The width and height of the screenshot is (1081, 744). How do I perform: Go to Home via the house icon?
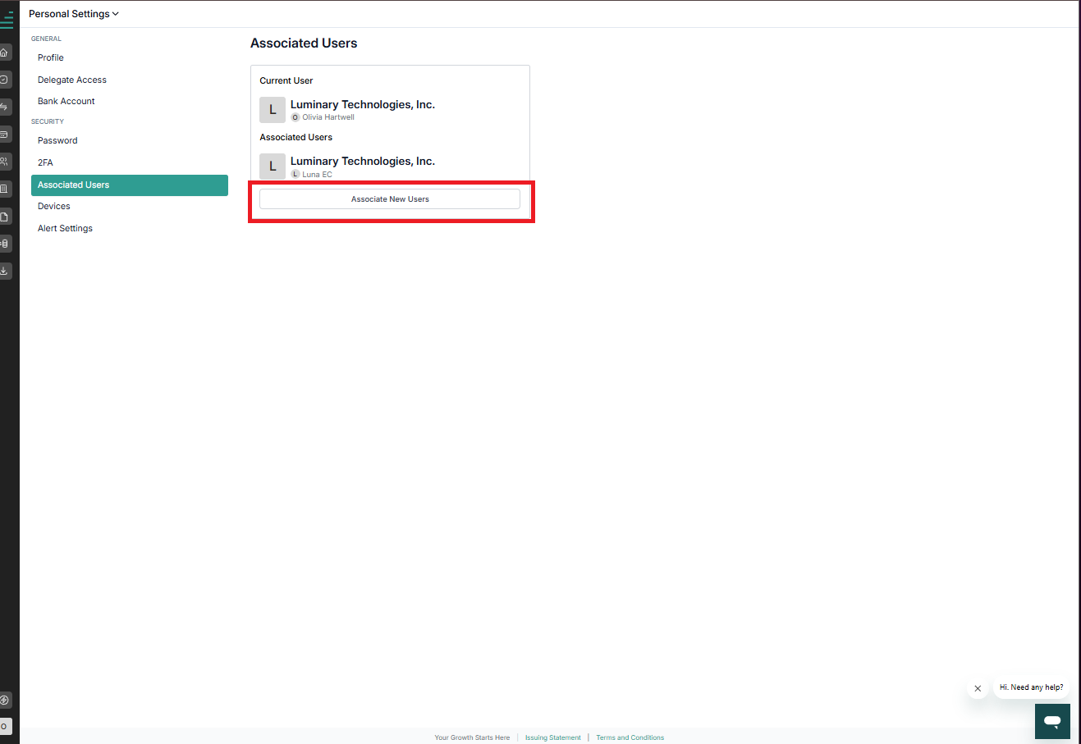[5, 52]
